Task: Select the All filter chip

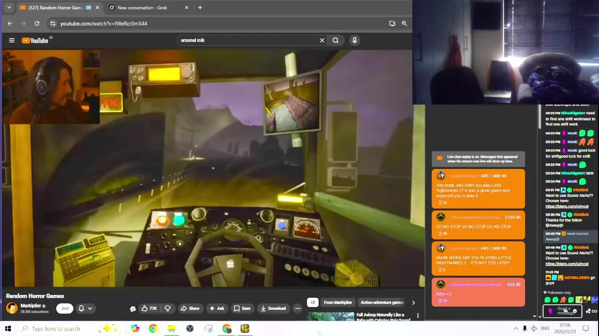Action: tap(313, 302)
